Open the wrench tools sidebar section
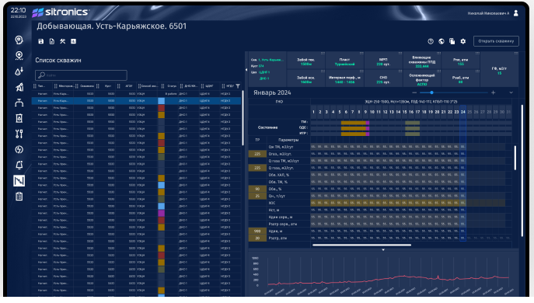Image resolution: width=534 pixels, height=303 pixels. [x=19, y=134]
